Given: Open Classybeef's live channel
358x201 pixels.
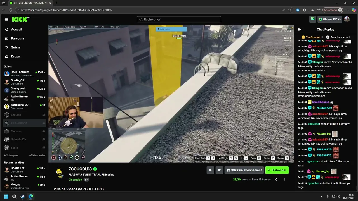Looking at the screenshot, I should tap(25, 90).
